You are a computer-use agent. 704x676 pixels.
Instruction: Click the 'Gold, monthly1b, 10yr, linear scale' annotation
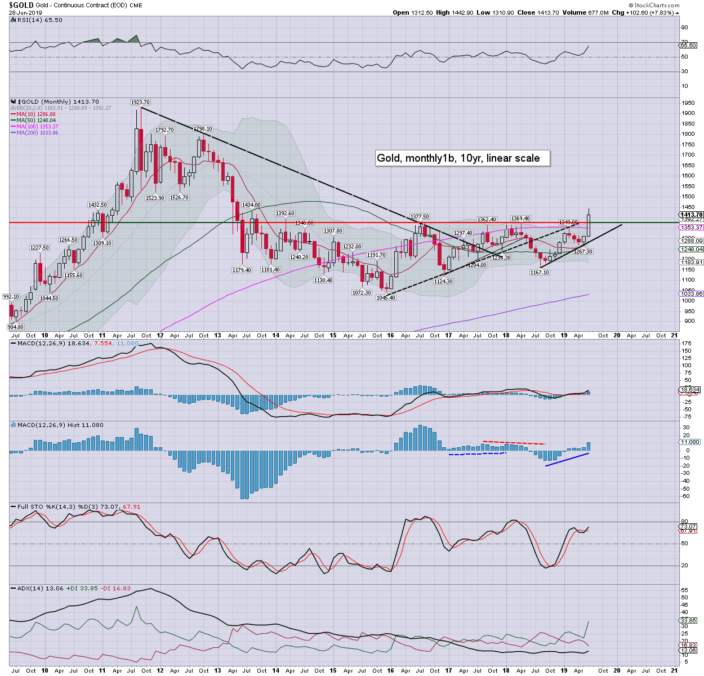click(461, 158)
